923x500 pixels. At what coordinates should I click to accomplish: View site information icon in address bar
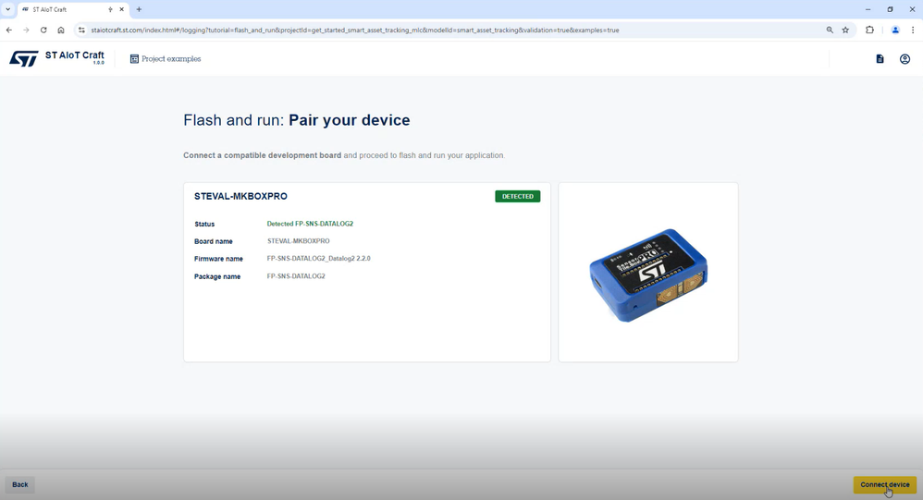(x=81, y=30)
